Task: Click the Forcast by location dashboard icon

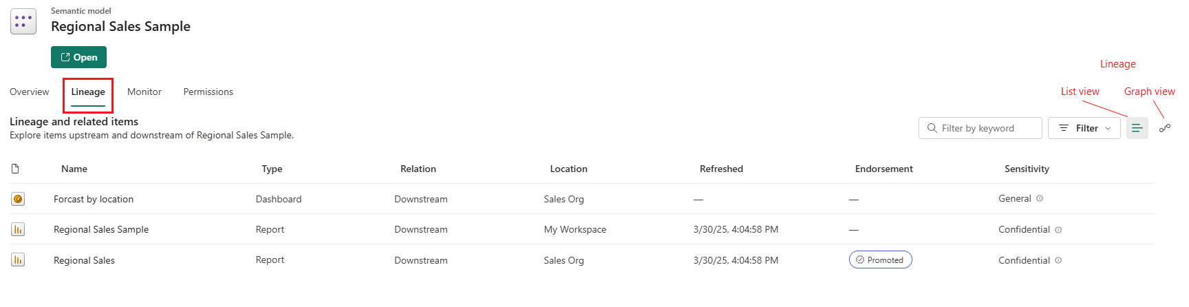Action: point(18,199)
